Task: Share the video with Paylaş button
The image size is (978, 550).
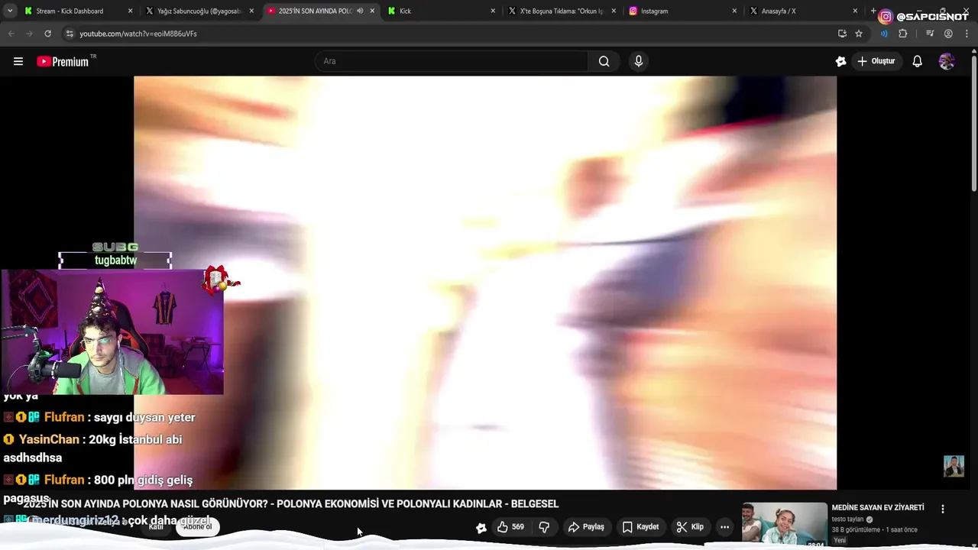Action: (x=586, y=527)
